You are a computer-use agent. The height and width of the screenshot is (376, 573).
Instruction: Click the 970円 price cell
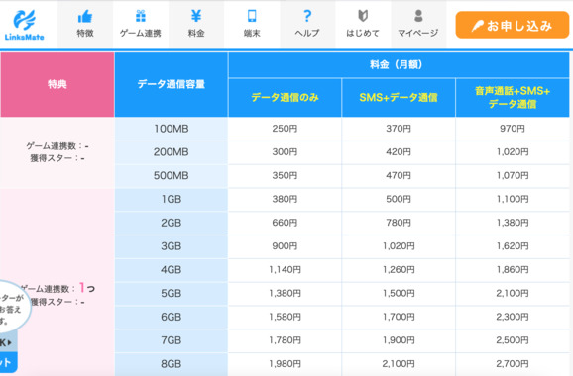pos(513,129)
